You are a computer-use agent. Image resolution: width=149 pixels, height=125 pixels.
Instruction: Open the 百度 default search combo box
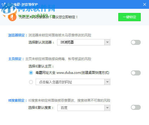pyautogui.click(x=84, y=108)
